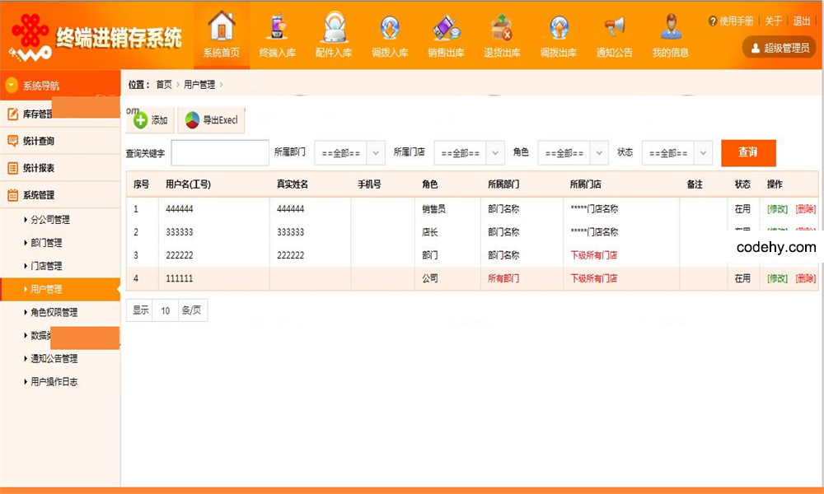Click 删除 for user 444444
Screen dimensions: 824x494
806,209
